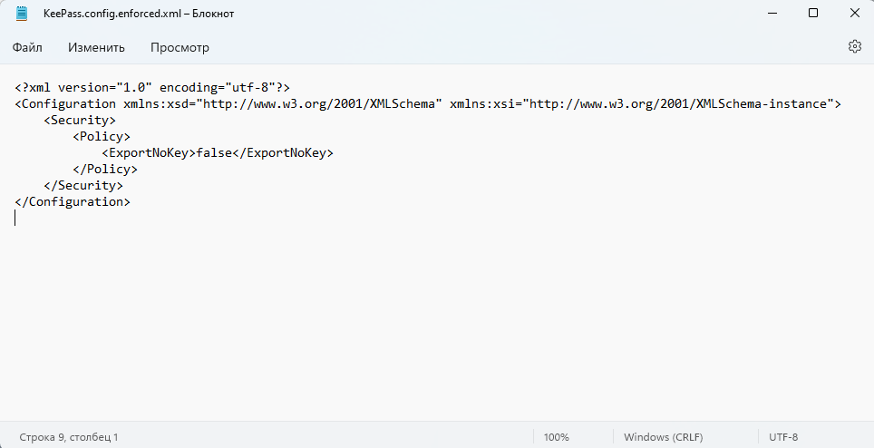Click the Notepad app icon in title bar
Image resolution: width=874 pixels, height=448 pixels.
pyautogui.click(x=22, y=14)
